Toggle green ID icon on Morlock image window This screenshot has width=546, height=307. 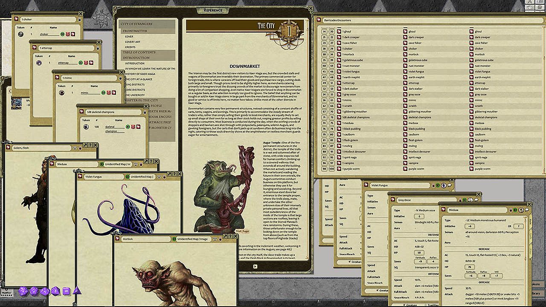point(173,239)
